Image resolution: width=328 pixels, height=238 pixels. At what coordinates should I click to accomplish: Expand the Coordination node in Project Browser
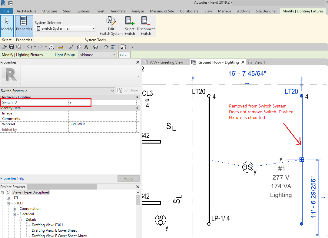14,209
